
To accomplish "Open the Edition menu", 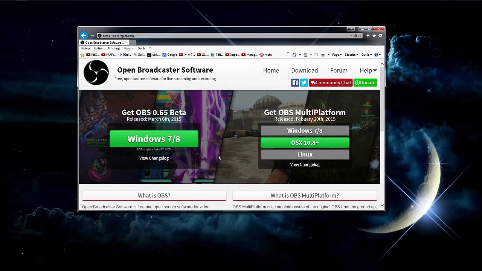I will click(99, 48).
